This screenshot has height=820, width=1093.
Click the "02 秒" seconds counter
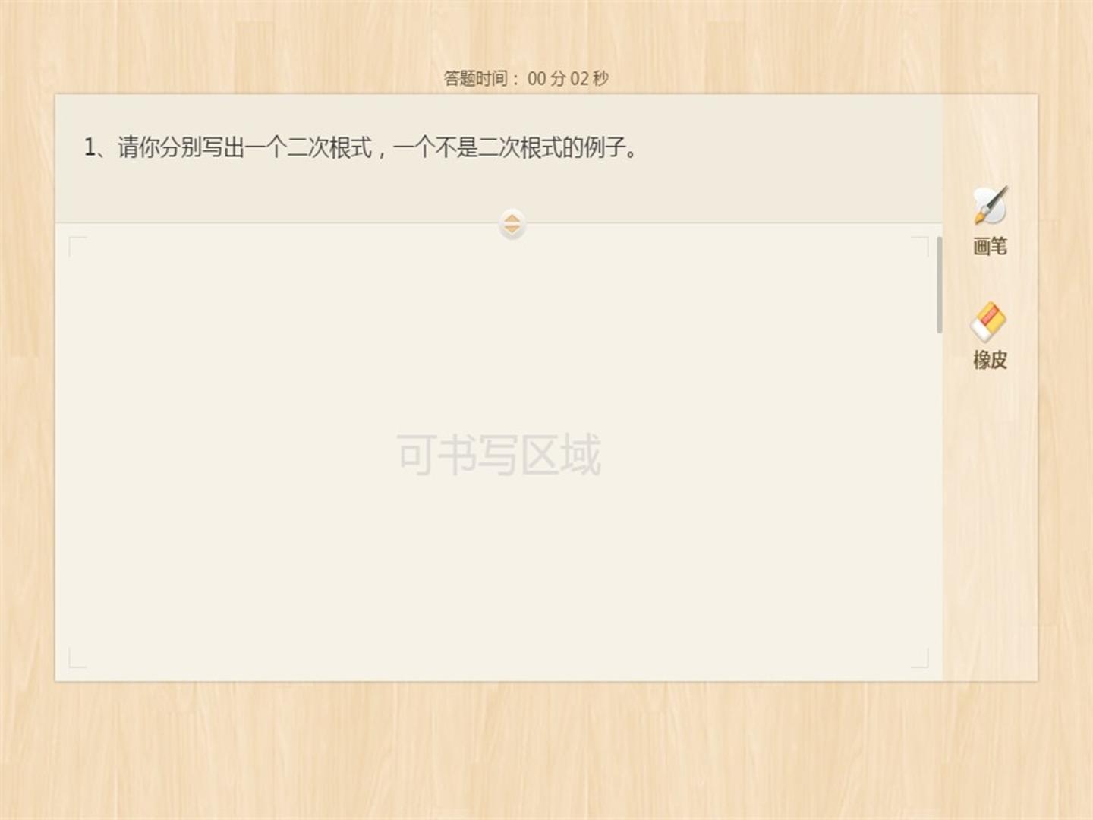coord(590,78)
